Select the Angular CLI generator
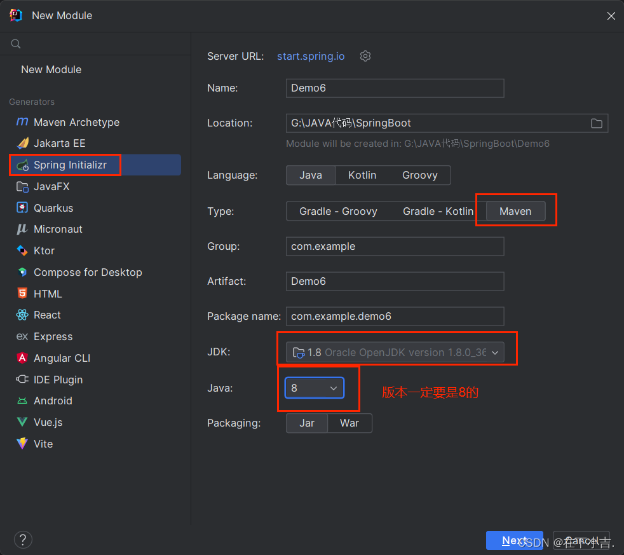This screenshot has height=555, width=624. coord(95,358)
